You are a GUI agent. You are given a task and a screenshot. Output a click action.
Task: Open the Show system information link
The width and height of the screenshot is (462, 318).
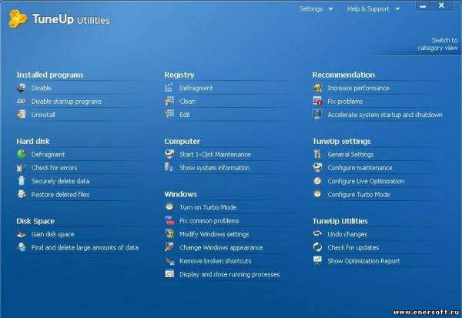[215, 168]
